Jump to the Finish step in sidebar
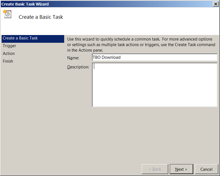The image size is (220, 176). 8,61
